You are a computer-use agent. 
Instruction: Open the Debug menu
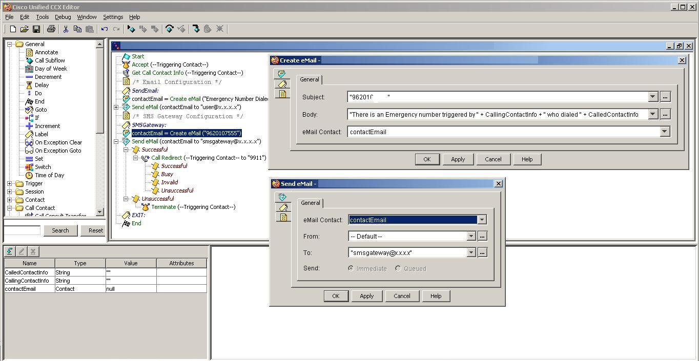click(63, 17)
